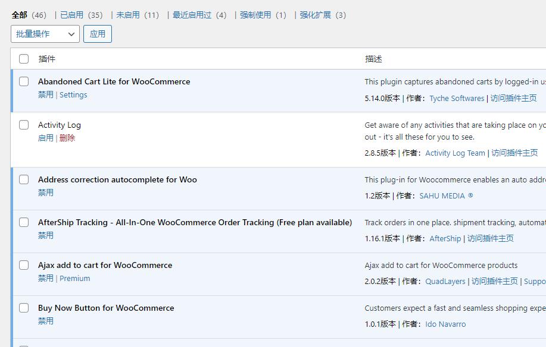Check the Ajax add to cart for WooCommerce checkbox
546x347 pixels.
tap(24, 265)
